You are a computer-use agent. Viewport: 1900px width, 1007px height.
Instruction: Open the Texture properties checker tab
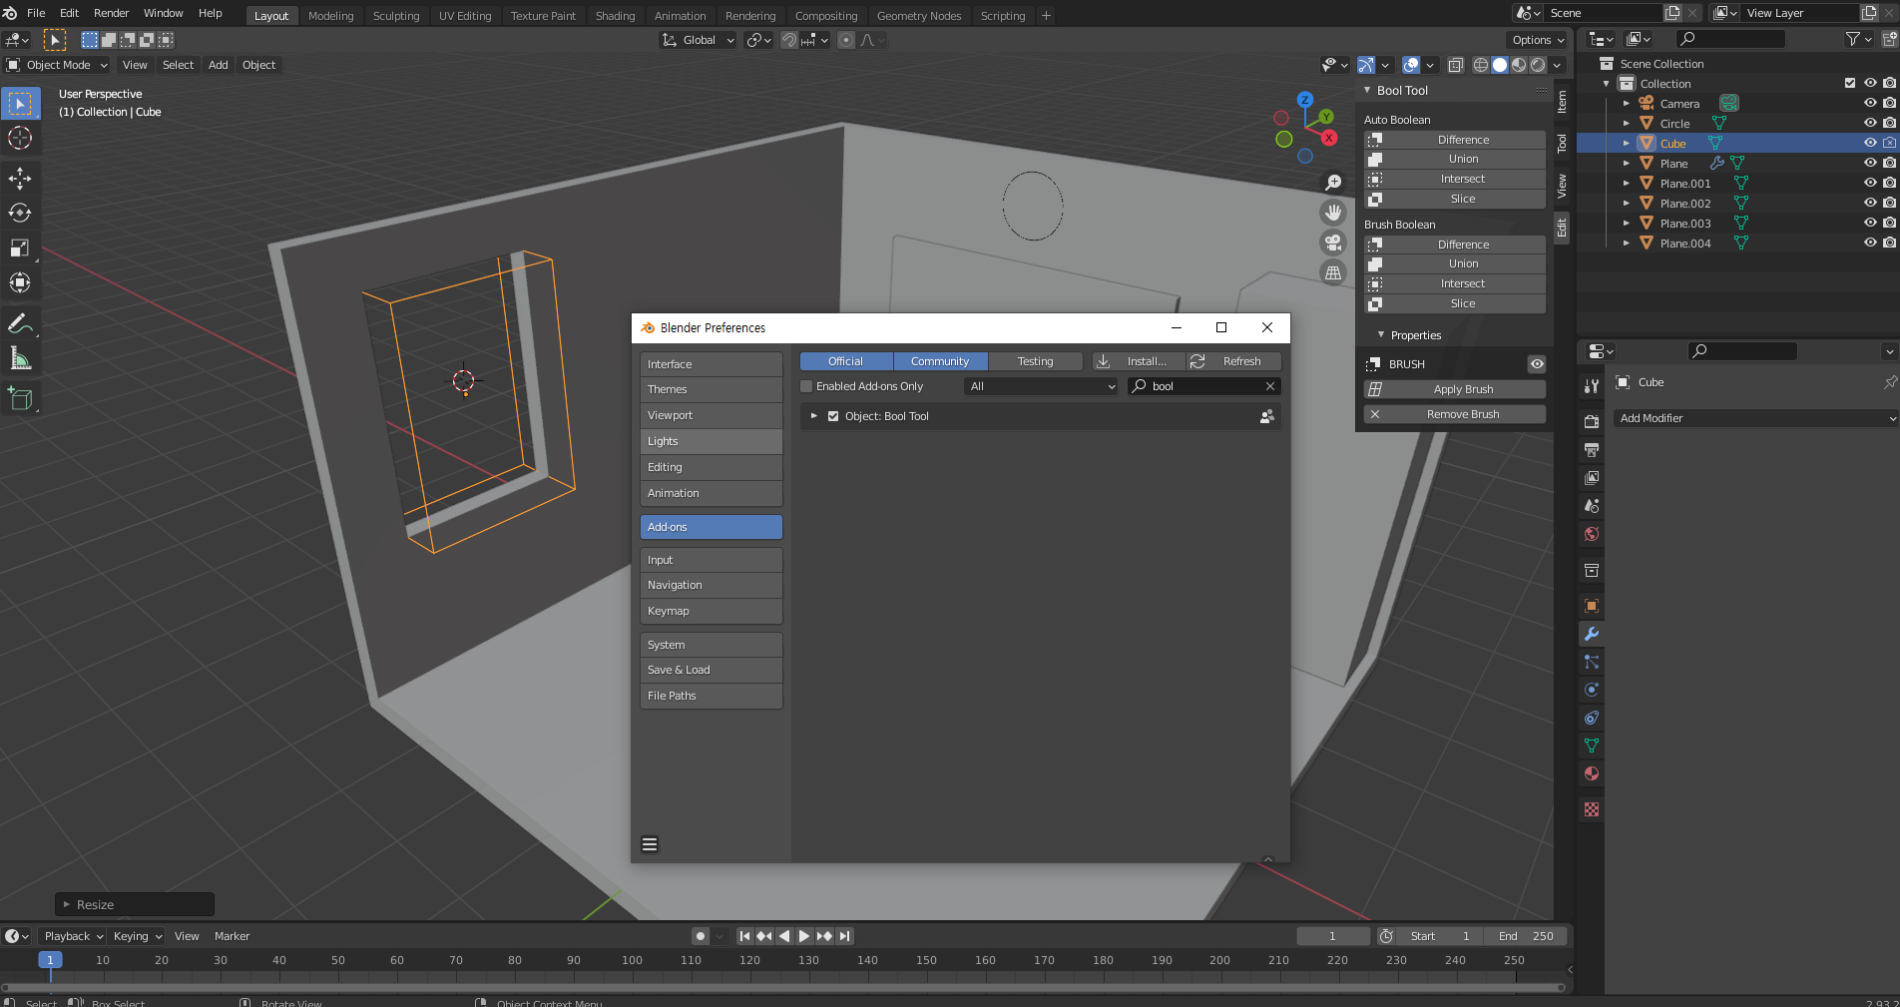tap(1592, 809)
